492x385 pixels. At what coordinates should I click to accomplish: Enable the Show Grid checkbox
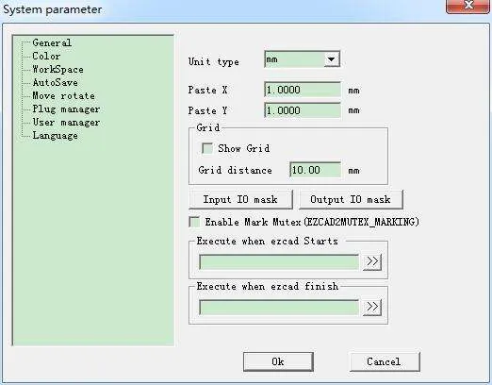(207, 148)
